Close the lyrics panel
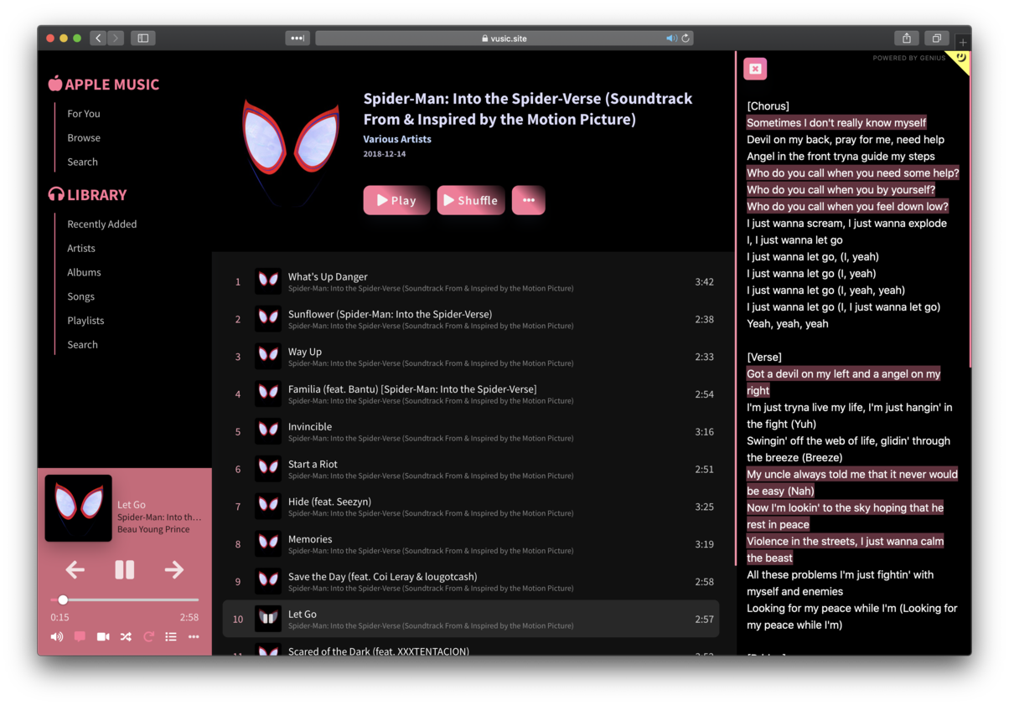Image resolution: width=1009 pixels, height=705 pixels. (x=755, y=69)
